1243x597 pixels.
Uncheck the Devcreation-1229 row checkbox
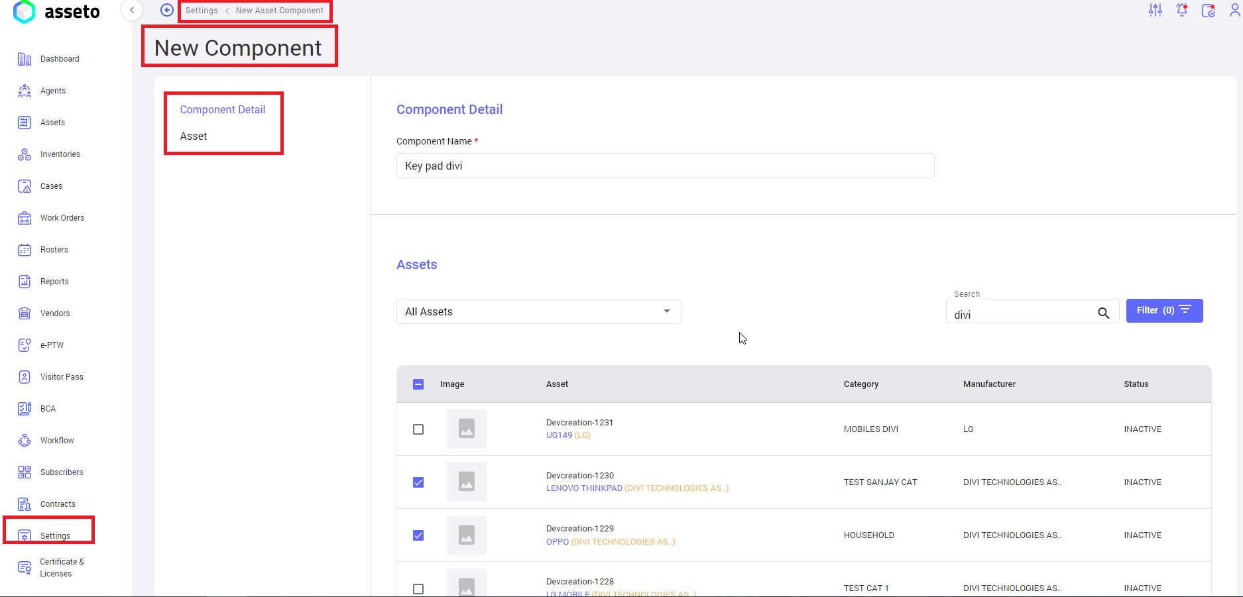tap(418, 535)
